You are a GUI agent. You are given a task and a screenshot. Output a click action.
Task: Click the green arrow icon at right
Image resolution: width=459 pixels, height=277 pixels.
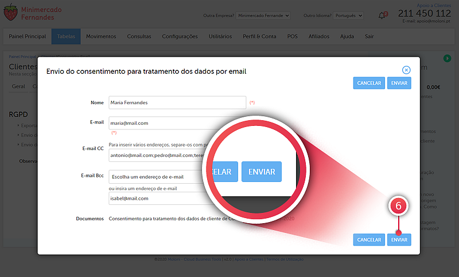[x=447, y=58]
